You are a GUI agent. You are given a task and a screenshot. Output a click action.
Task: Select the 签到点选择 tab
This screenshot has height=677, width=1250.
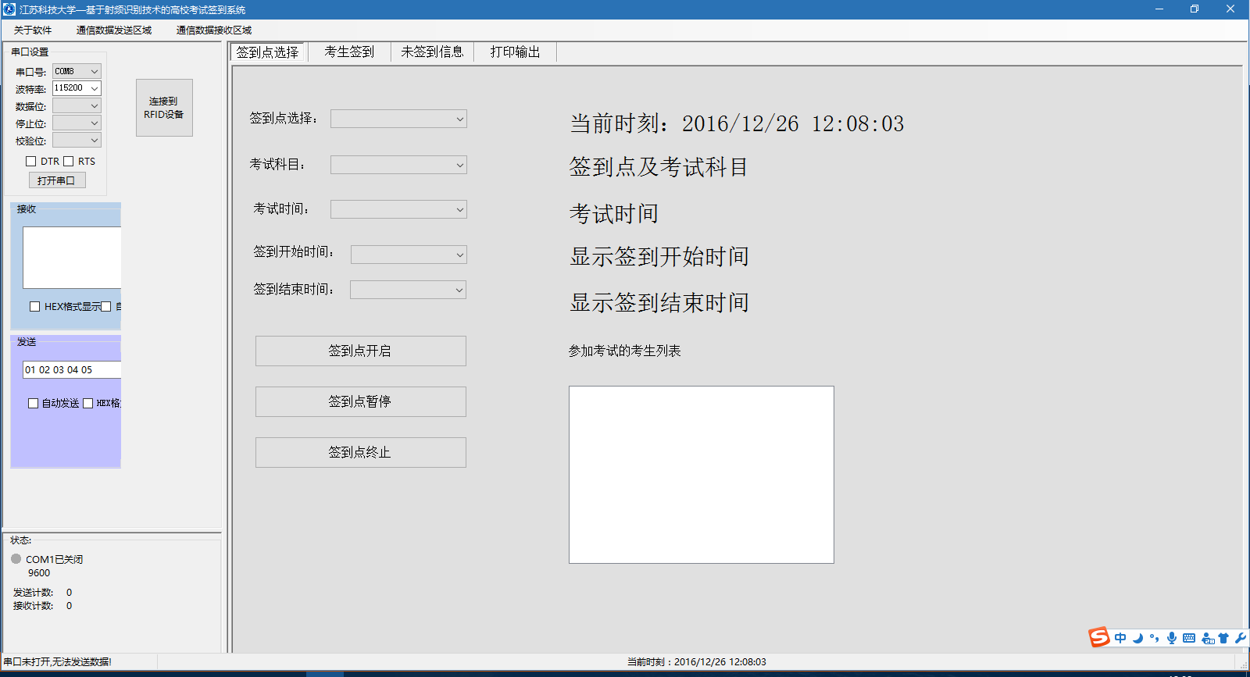[x=267, y=52]
